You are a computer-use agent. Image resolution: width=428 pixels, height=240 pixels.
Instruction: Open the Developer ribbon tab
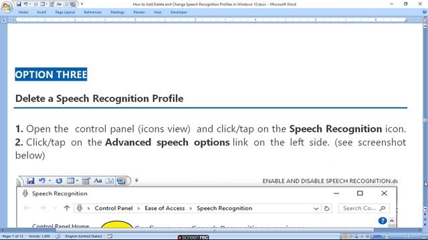(x=179, y=12)
